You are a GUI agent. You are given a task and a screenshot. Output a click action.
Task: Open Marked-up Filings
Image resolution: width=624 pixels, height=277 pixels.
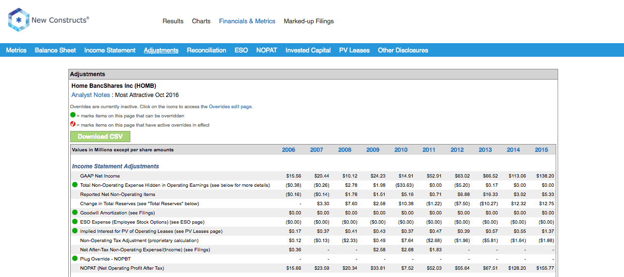click(x=309, y=21)
